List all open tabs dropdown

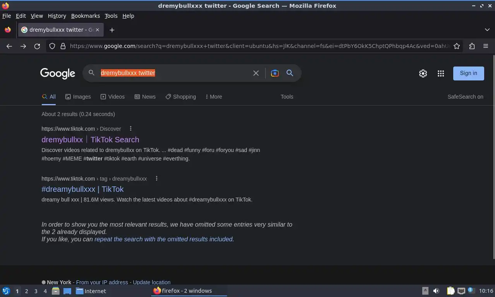[x=487, y=30]
